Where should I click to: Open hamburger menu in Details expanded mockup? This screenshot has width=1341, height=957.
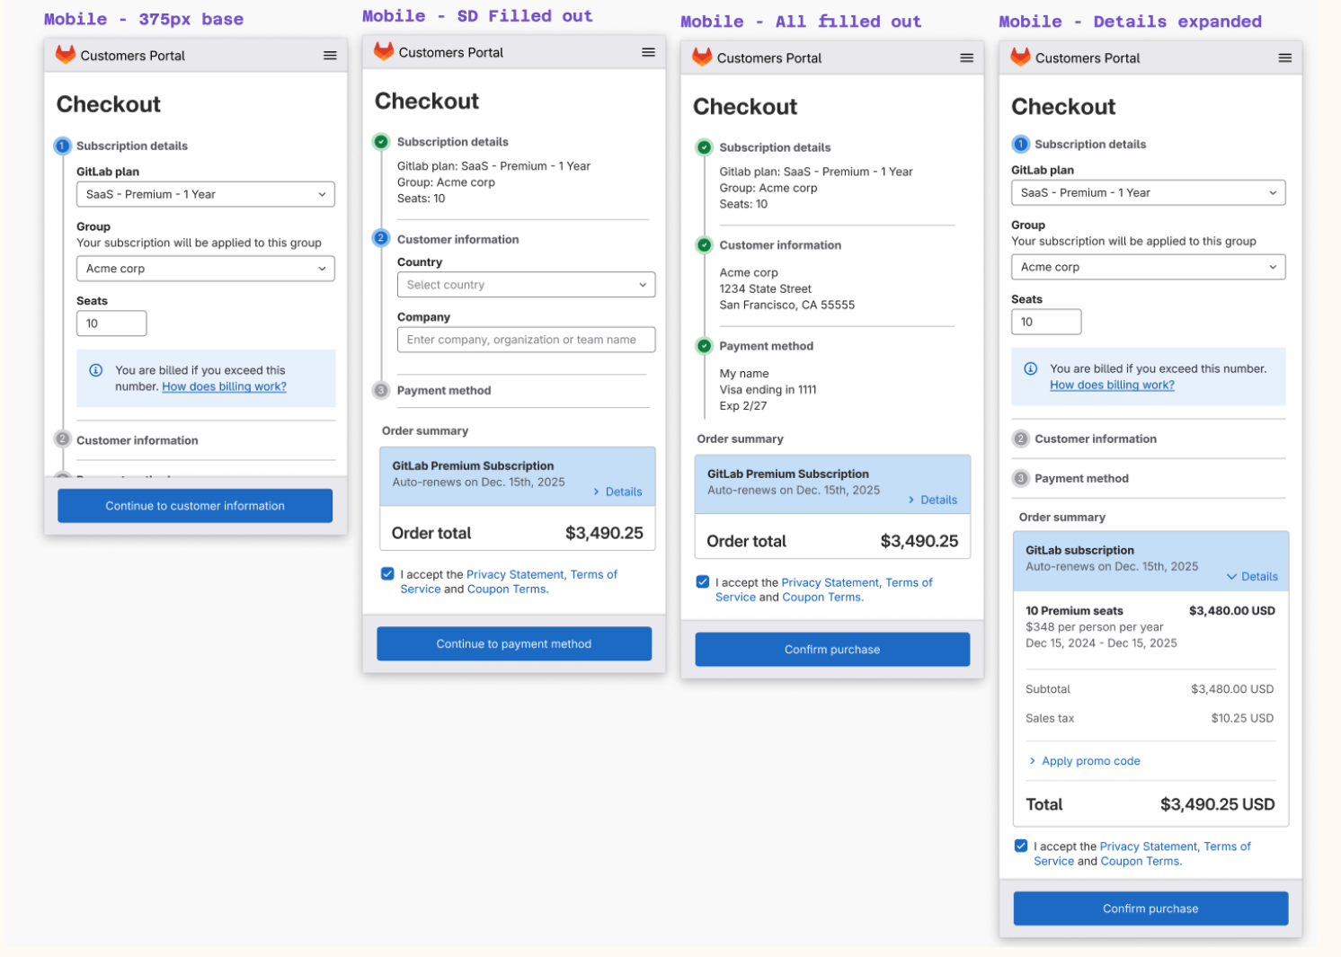pyautogui.click(x=1284, y=58)
